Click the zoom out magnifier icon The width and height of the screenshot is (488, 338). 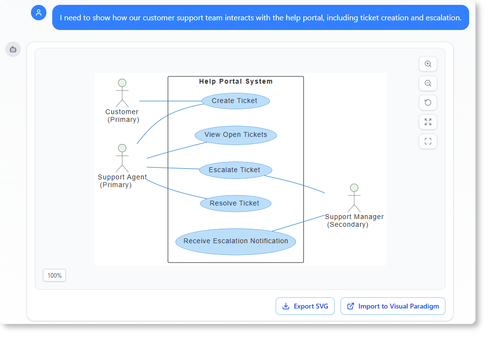428,83
